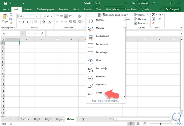This screenshot has width=184, height=126.
Task: Click the Compartir button
Action: (172, 9)
